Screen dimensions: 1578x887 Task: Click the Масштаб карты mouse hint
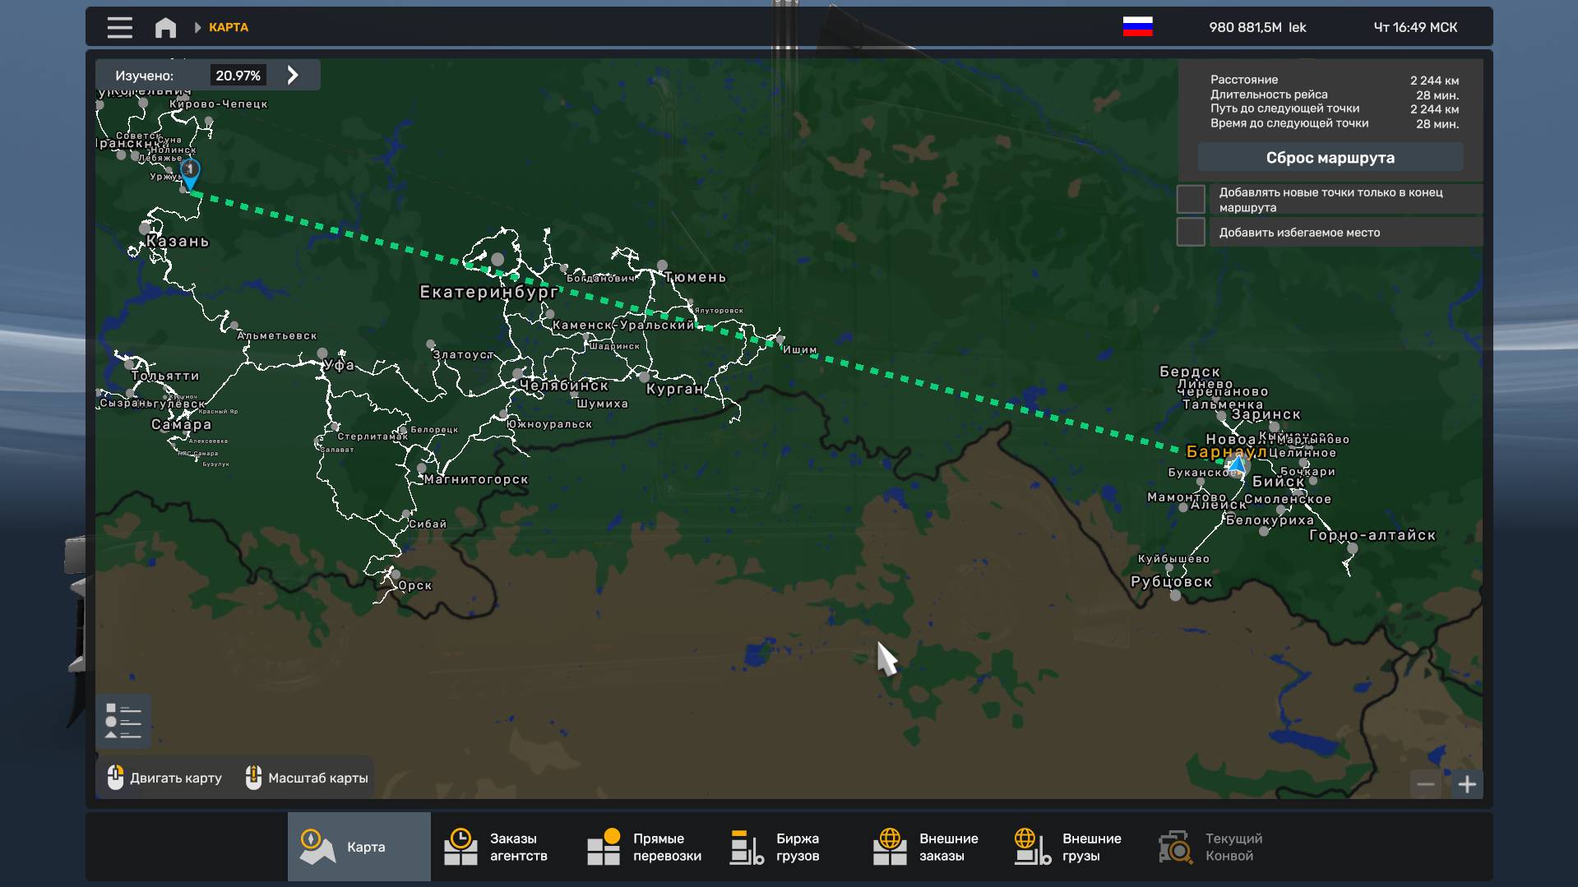307,778
